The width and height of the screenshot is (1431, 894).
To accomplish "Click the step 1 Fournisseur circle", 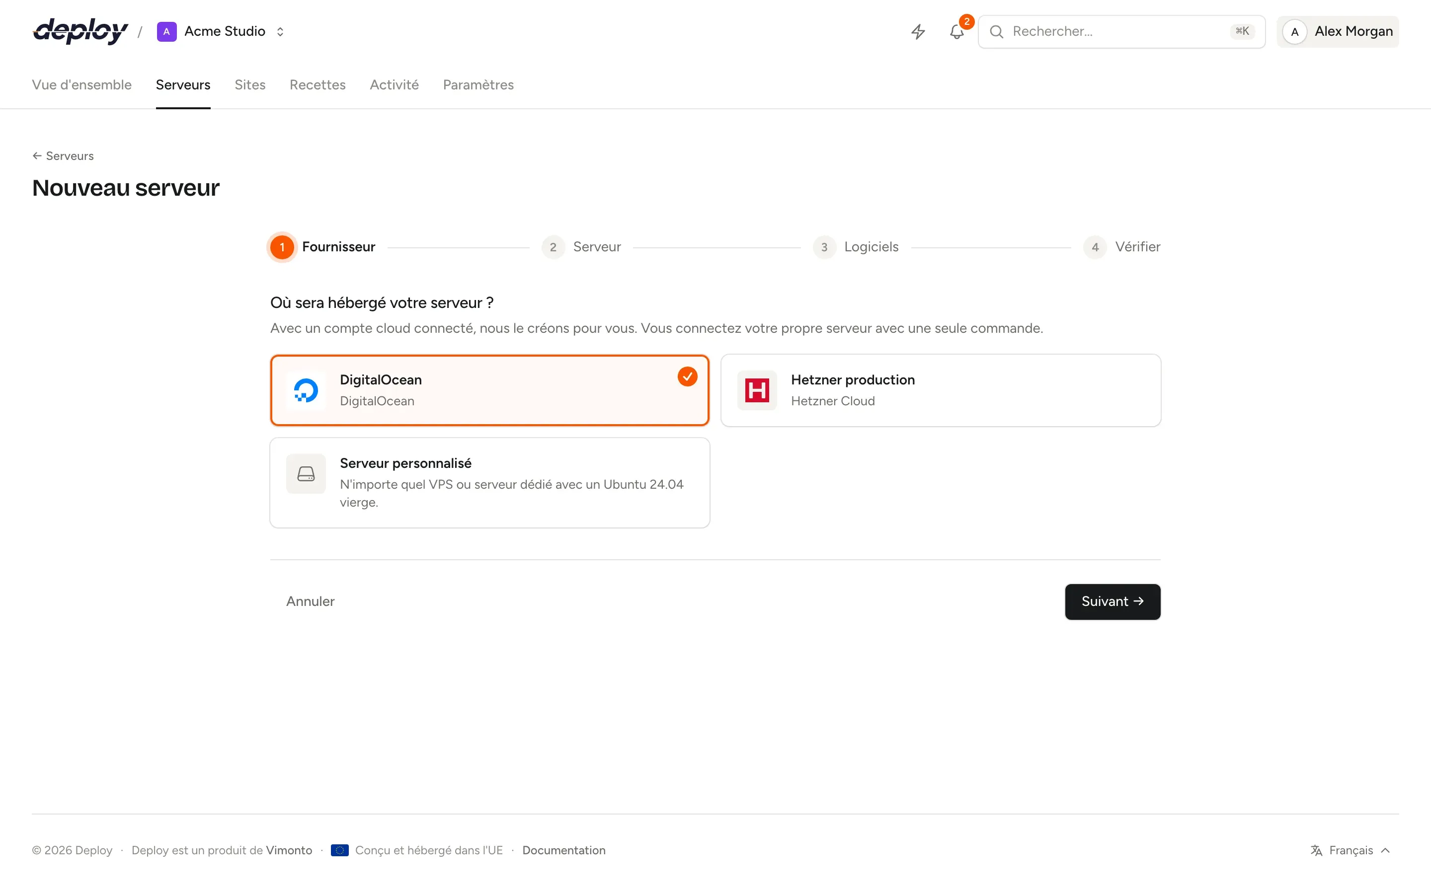I will [x=282, y=247].
